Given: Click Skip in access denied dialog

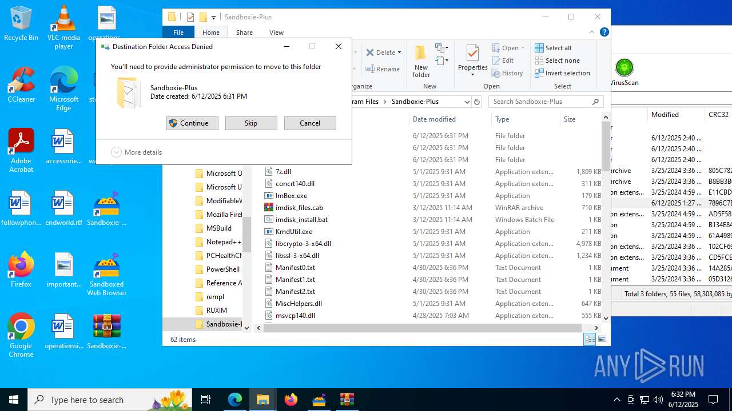Looking at the screenshot, I should click(x=251, y=123).
